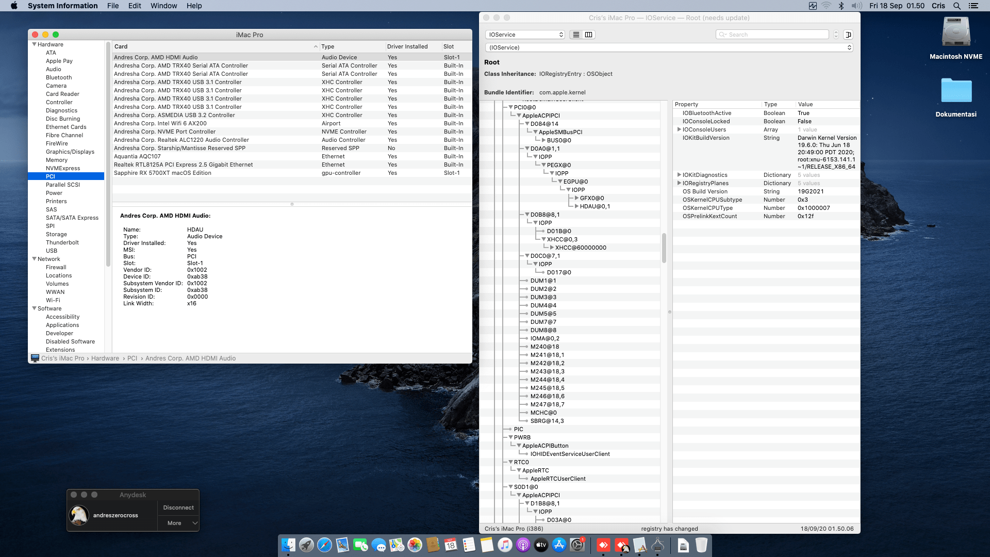Viewport: 990px width, 557px height.
Task: Collapse the PCI0@0 tree node
Action: [x=510, y=107]
